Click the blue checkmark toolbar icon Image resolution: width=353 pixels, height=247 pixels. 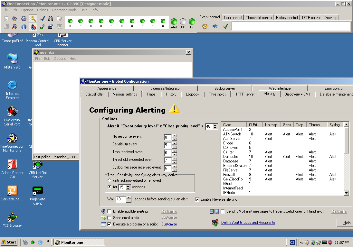pyautogui.click(x=42, y=19)
